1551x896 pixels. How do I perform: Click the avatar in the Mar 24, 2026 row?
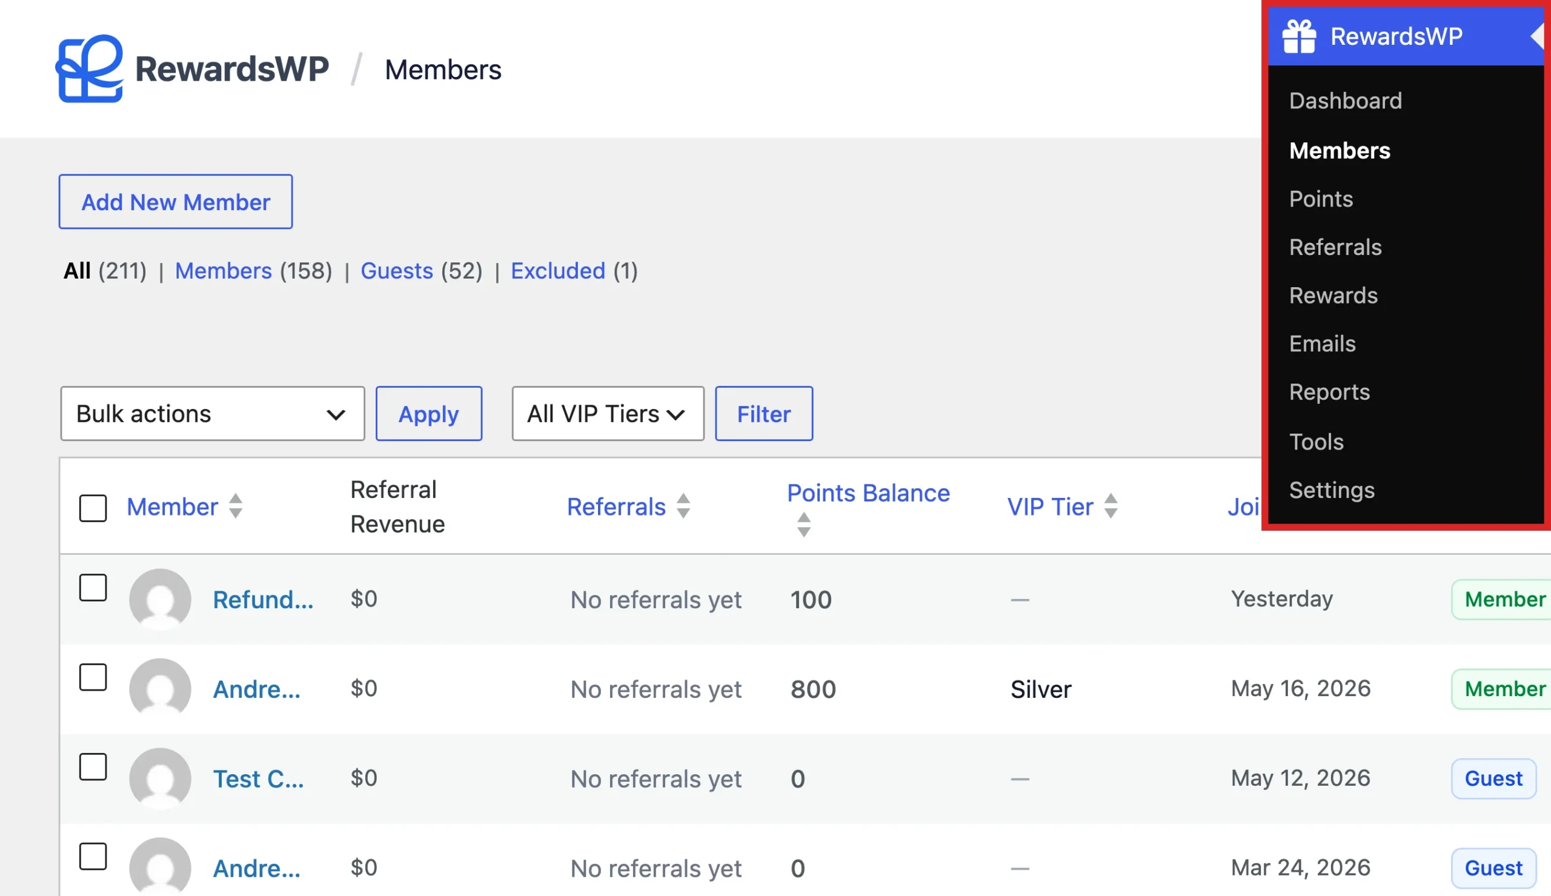[160, 866]
